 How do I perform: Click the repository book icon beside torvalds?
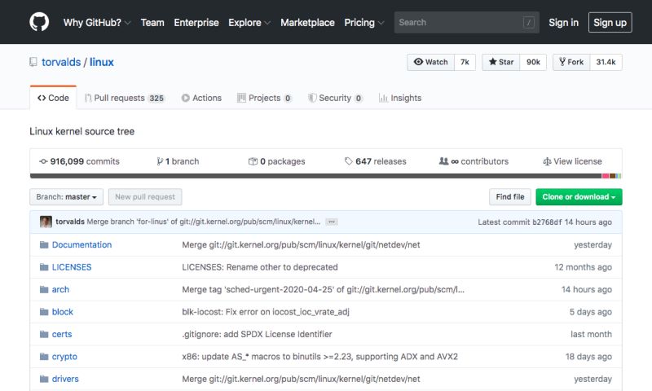[33, 63]
